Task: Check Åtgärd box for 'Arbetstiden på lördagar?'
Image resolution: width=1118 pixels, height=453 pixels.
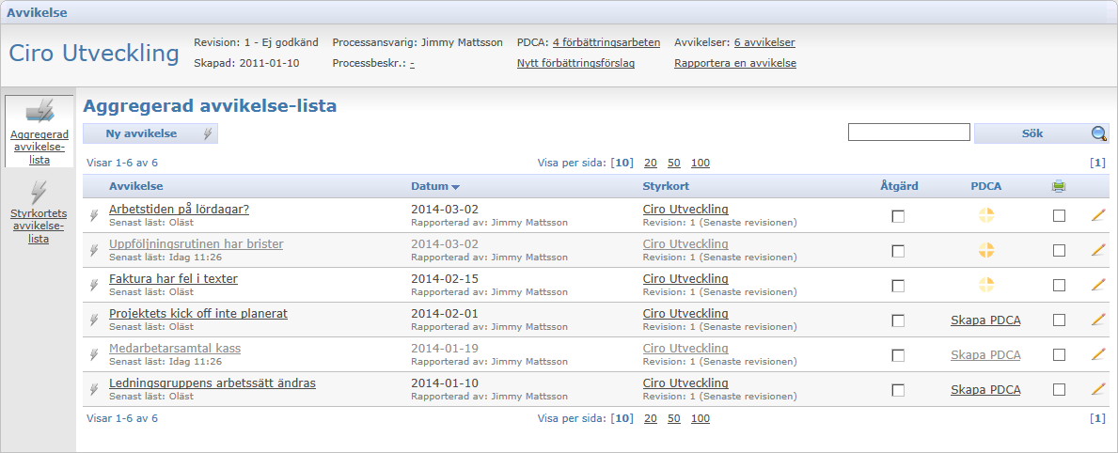Action: [x=898, y=216]
